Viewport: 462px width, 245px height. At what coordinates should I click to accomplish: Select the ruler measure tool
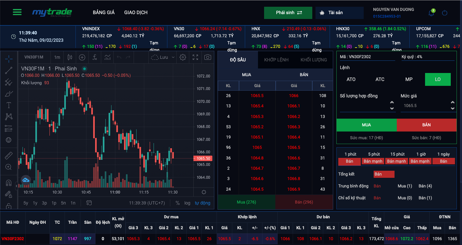(9, 156)
